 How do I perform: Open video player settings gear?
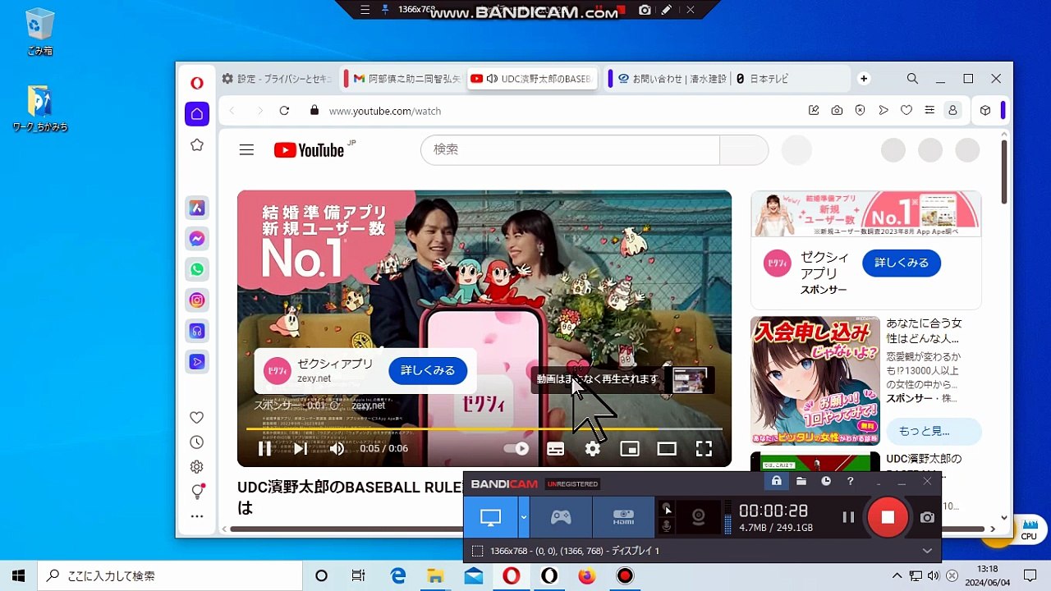pos(592,448)
